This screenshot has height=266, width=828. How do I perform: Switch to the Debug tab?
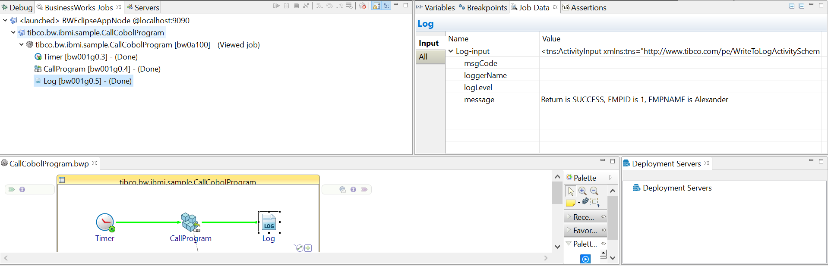(x=17, y=7)
